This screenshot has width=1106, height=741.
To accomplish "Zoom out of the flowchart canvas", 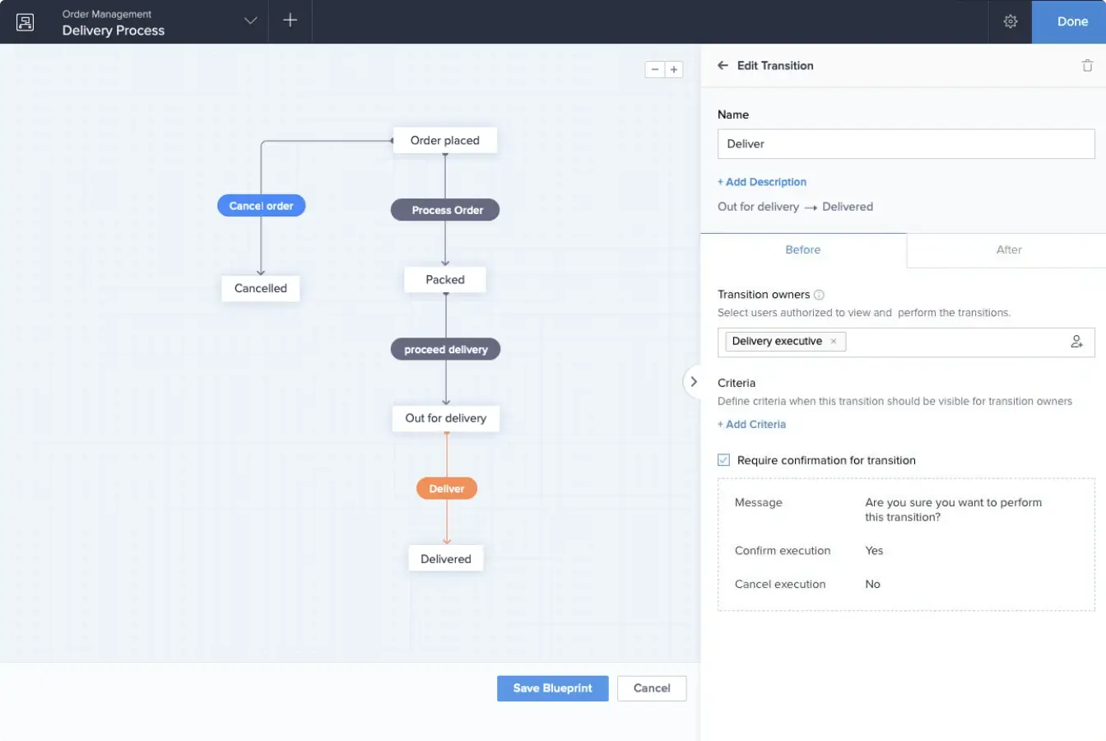I will tap(654, 69).
